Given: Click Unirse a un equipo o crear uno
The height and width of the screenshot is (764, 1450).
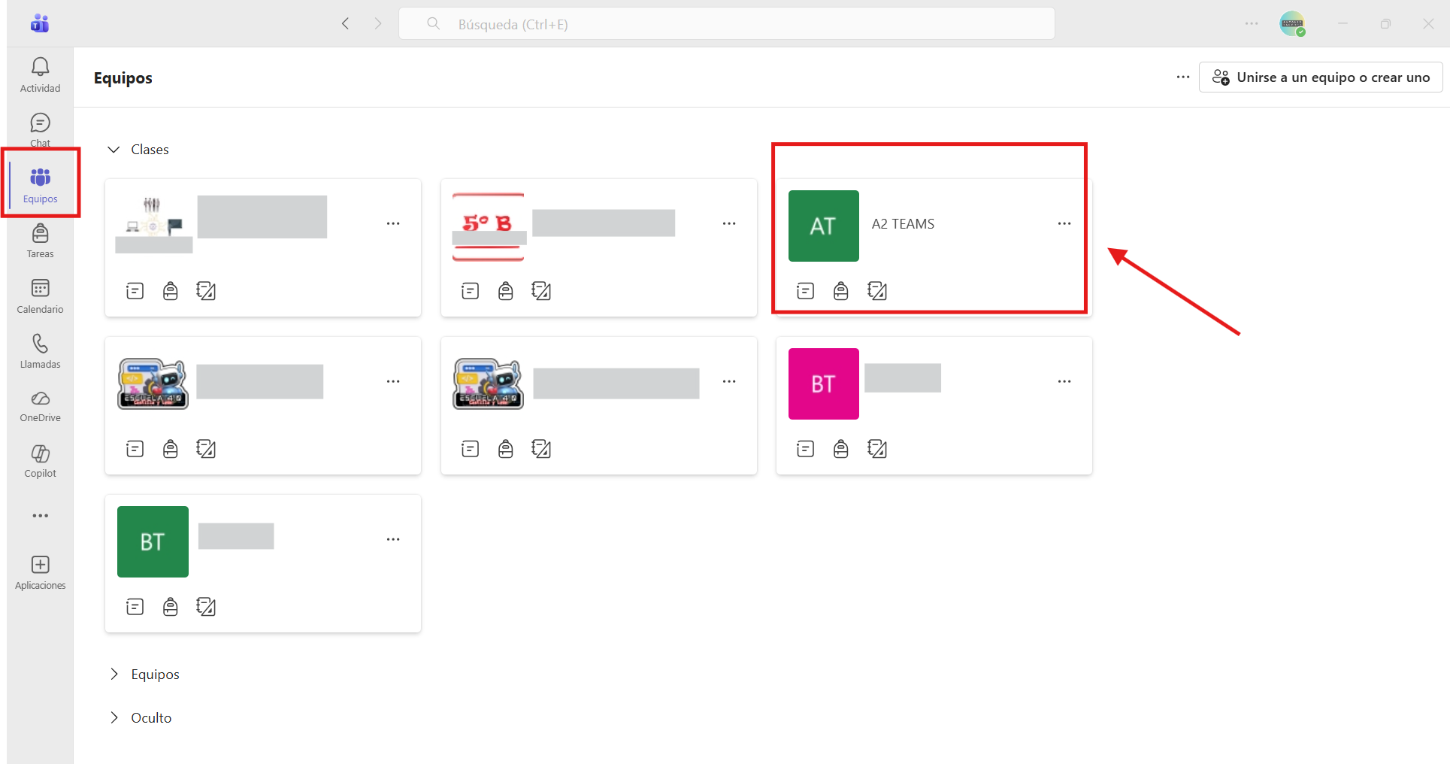Looking at the screenshot, I should [1321, 77].
